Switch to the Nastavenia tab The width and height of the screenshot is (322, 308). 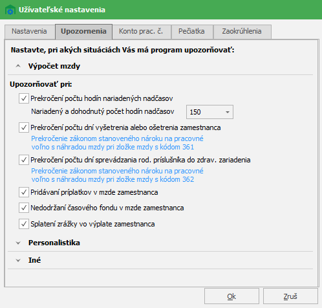point(29,32)
